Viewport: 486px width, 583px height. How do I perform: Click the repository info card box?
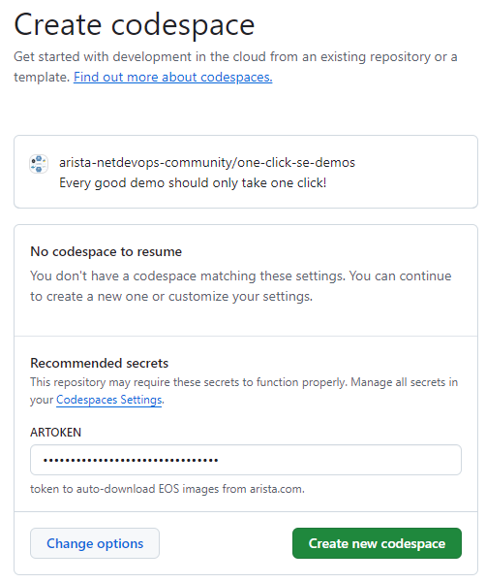(246, 172)
